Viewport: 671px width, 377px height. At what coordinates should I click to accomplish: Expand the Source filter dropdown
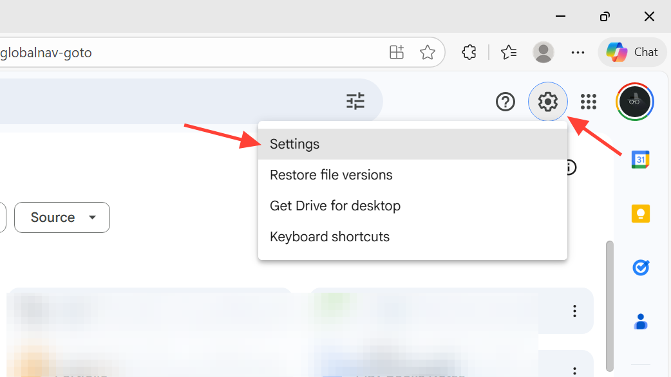point(62,217)
